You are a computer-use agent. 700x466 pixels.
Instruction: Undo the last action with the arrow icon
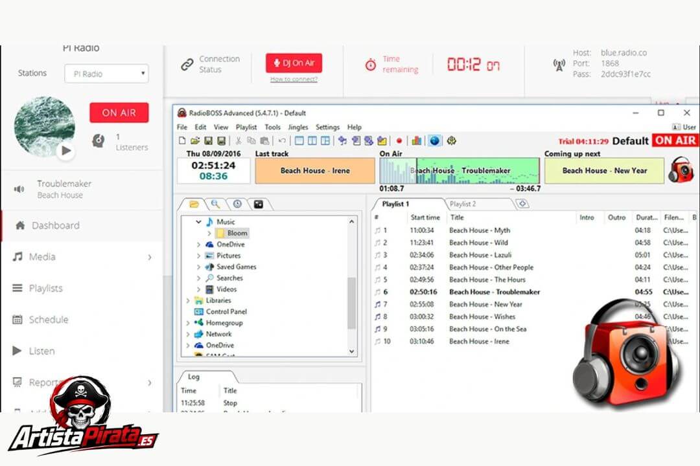coord(282,141)
